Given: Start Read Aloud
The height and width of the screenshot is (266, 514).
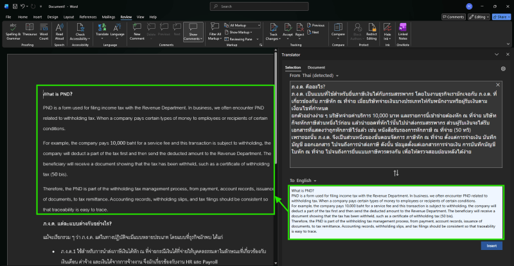Looking at the screenshot, I should 59,32.
